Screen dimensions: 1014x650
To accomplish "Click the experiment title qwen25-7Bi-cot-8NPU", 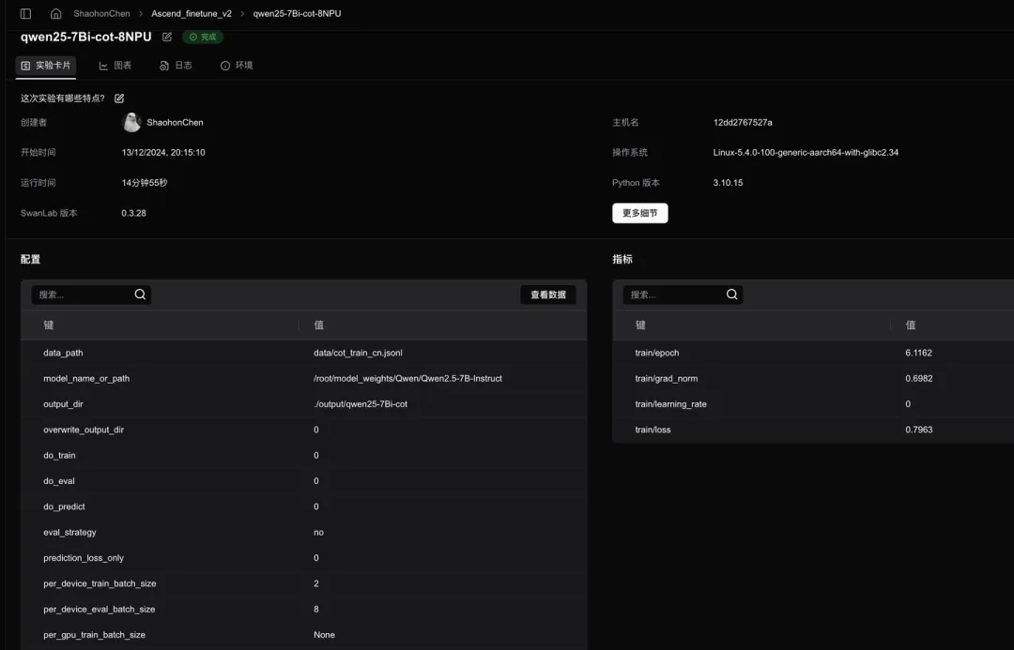I will pyautogui.click(x=86, y=37).
